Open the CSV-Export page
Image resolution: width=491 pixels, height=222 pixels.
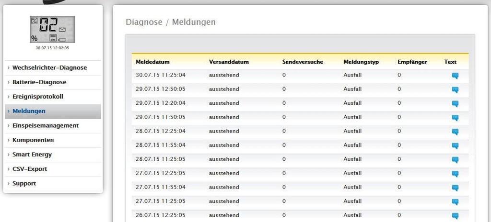30,169
